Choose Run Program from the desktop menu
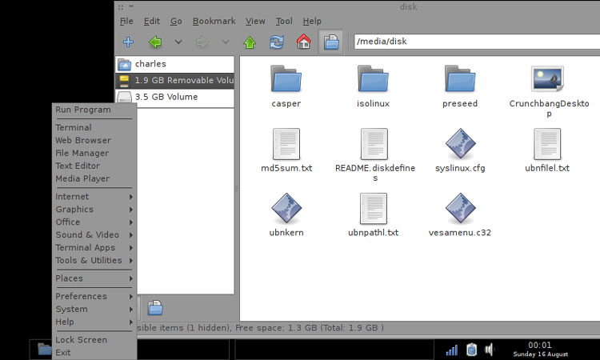This screenshot has width=600, height=360. click(x=94, y=110)
